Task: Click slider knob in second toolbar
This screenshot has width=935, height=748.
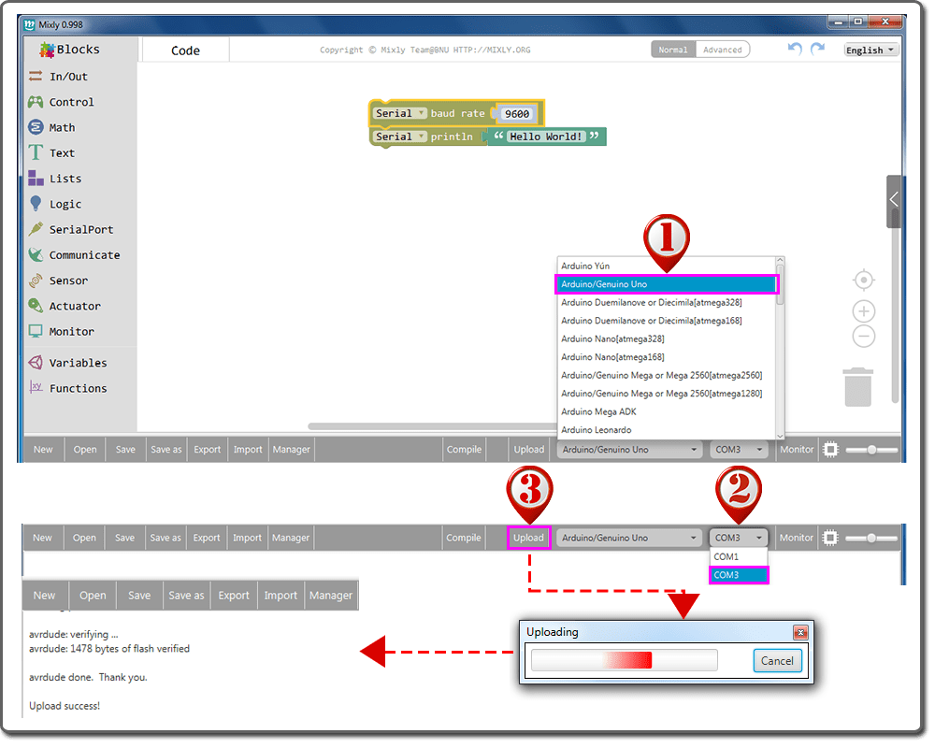Action: coord(871,538)
